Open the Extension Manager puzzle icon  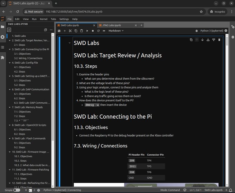pyautogui.click(x=2, y=57)
